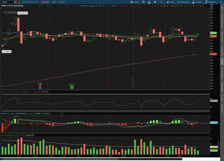
Task: Open chart settings gear icon
Action: point(155,2)
